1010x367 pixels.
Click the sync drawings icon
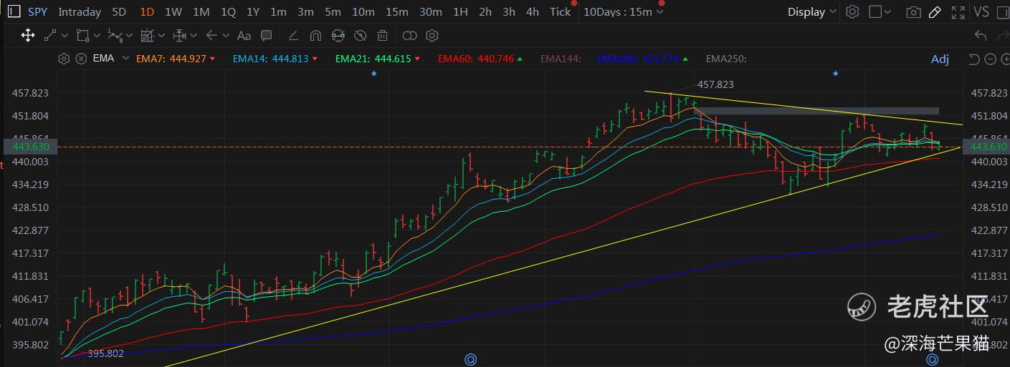[338, 35]
